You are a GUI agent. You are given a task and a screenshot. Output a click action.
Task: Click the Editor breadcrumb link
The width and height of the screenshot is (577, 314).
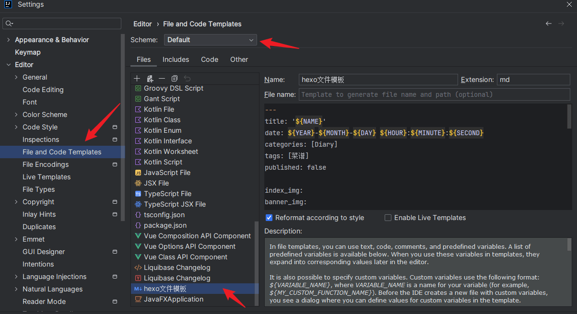[142, 24]
